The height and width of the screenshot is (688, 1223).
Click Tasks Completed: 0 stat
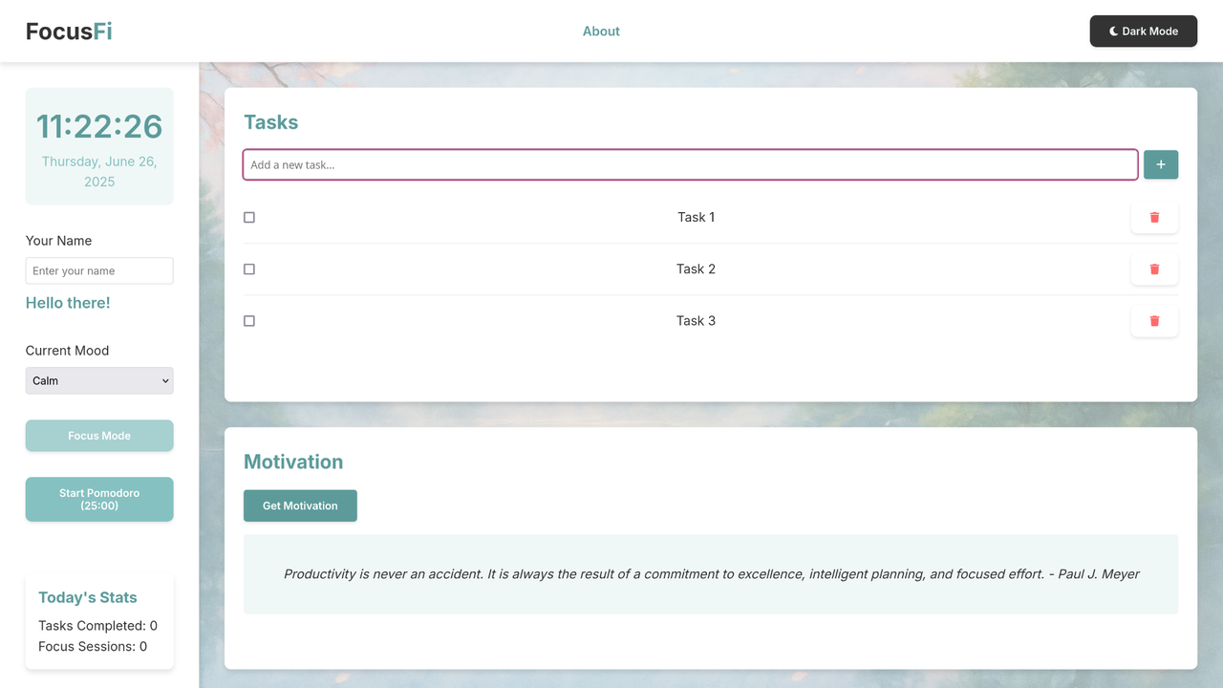(x=98, y=626)
